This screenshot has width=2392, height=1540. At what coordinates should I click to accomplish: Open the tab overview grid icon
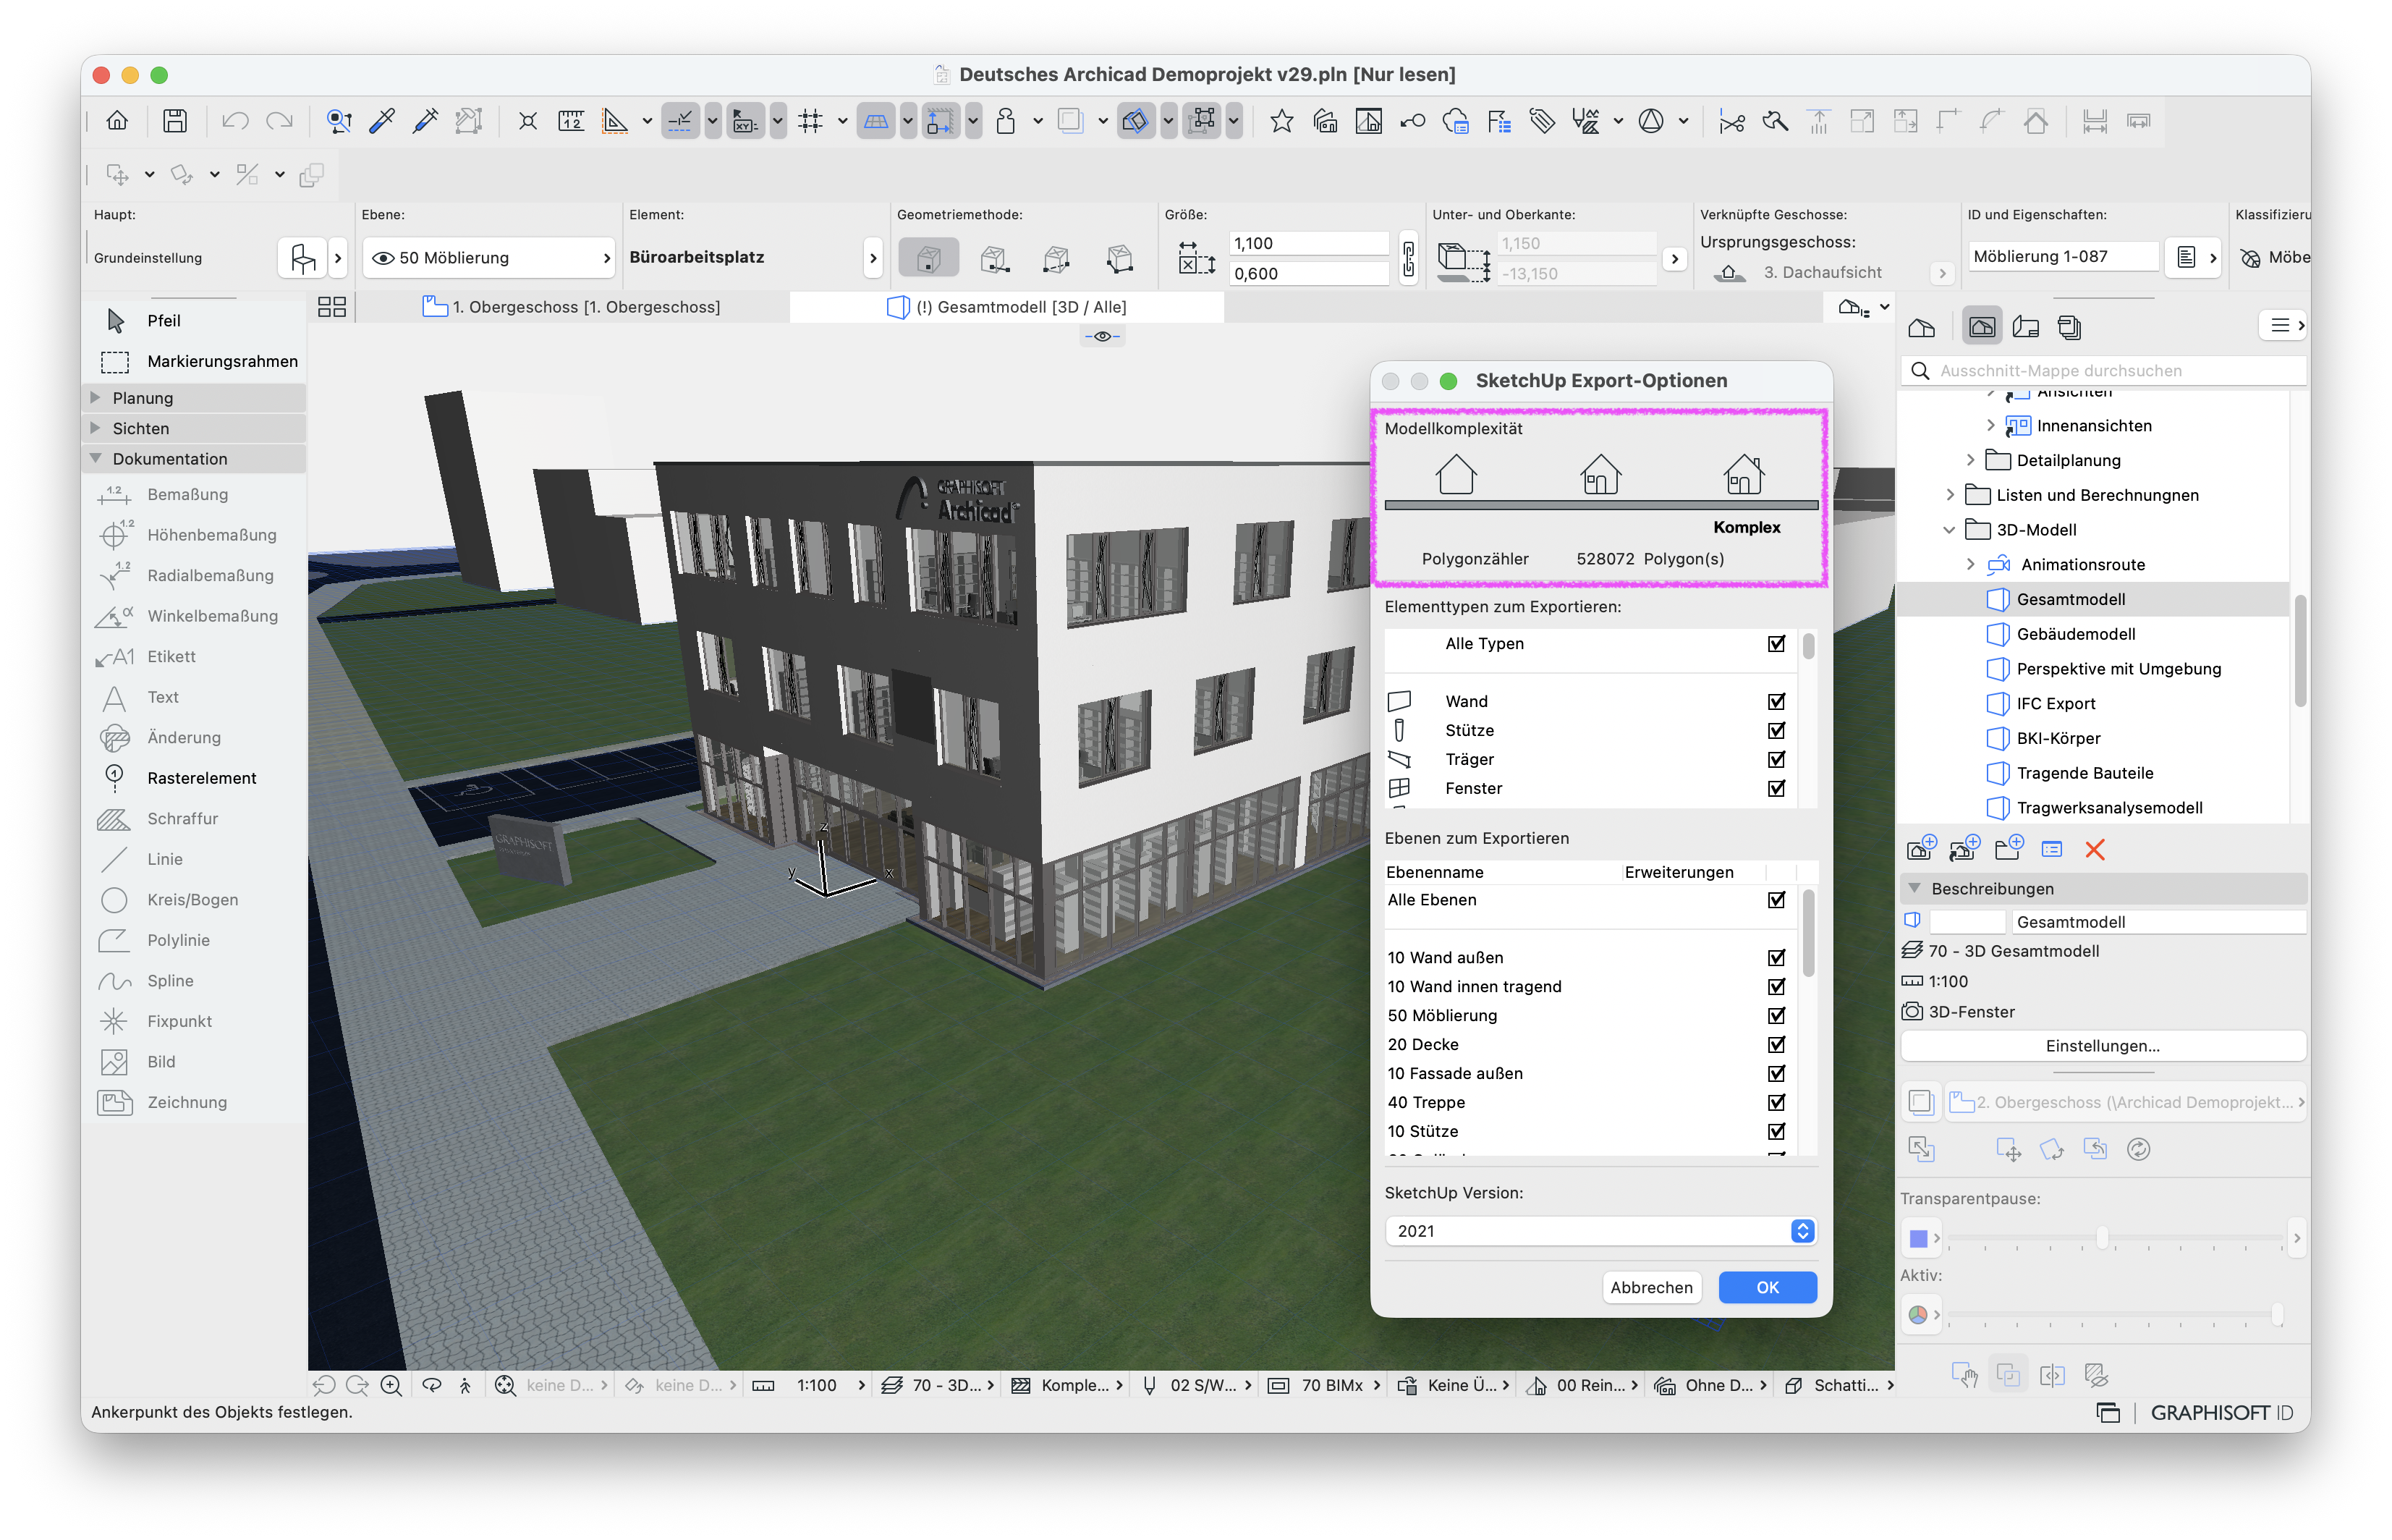point(331,307)
